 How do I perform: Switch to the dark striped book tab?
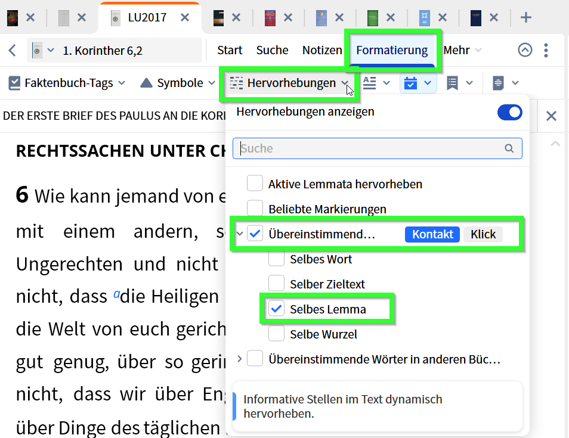pyautogui.click(x=218, y=18)
